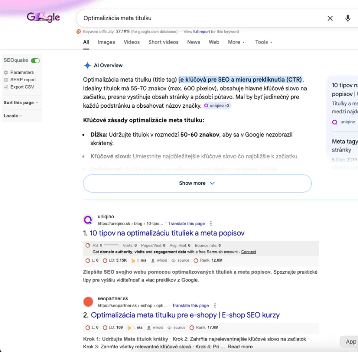Clear the search box with X icon

[330, 18]
